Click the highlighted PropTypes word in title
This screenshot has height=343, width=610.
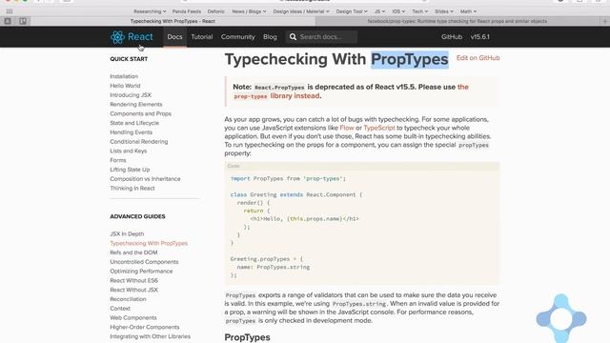409,59
